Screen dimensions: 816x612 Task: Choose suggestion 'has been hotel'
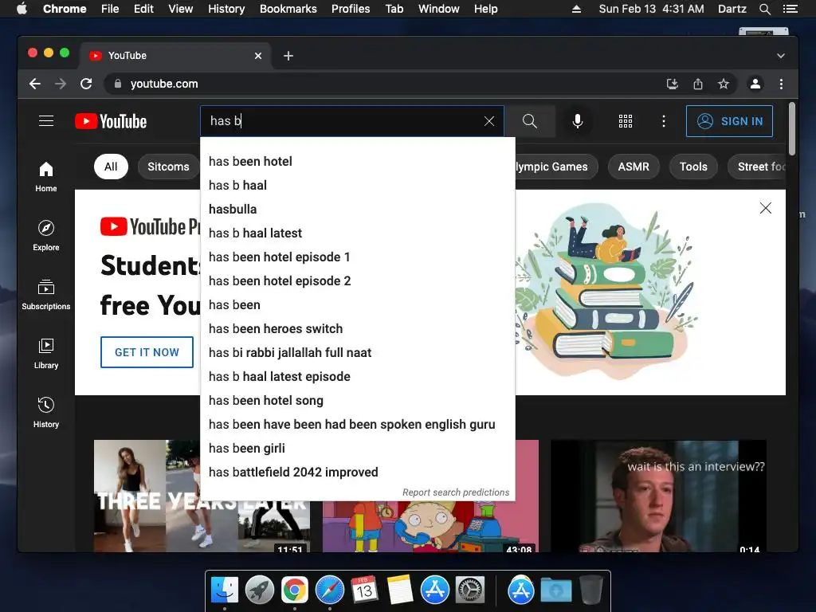coord(358,161)
